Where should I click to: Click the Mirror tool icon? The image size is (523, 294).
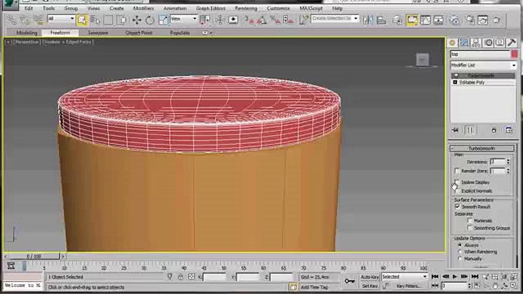(x=368, y=20)
